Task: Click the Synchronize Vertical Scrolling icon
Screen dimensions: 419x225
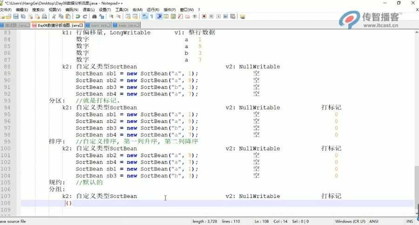Action: pyautogui.click(x=128, y=17)
